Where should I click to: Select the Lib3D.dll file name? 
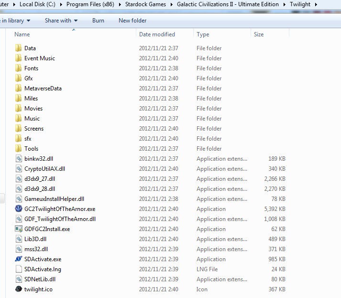(35, 239)
